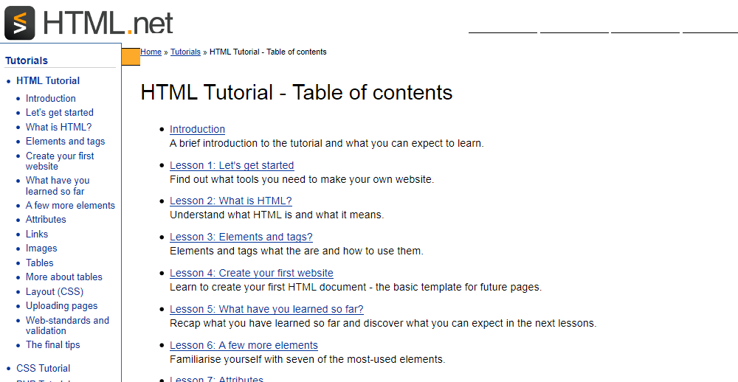Open the Introduction link in table of contents
738x382 pixels.
coord(197,129)
